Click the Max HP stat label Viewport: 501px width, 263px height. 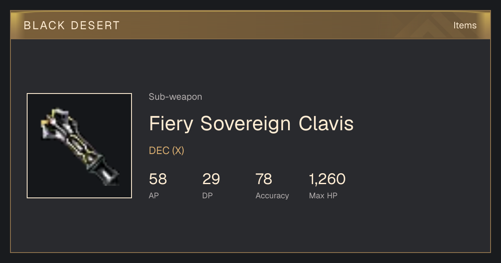click(323, 195)
